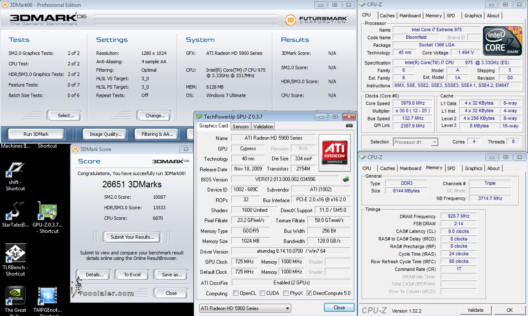
Task: Open the Filtering & AA... button
Action: point(157,134)
